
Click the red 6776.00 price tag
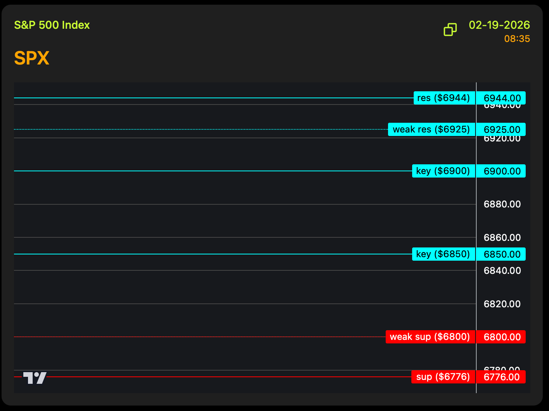click(x=502, y=377)
